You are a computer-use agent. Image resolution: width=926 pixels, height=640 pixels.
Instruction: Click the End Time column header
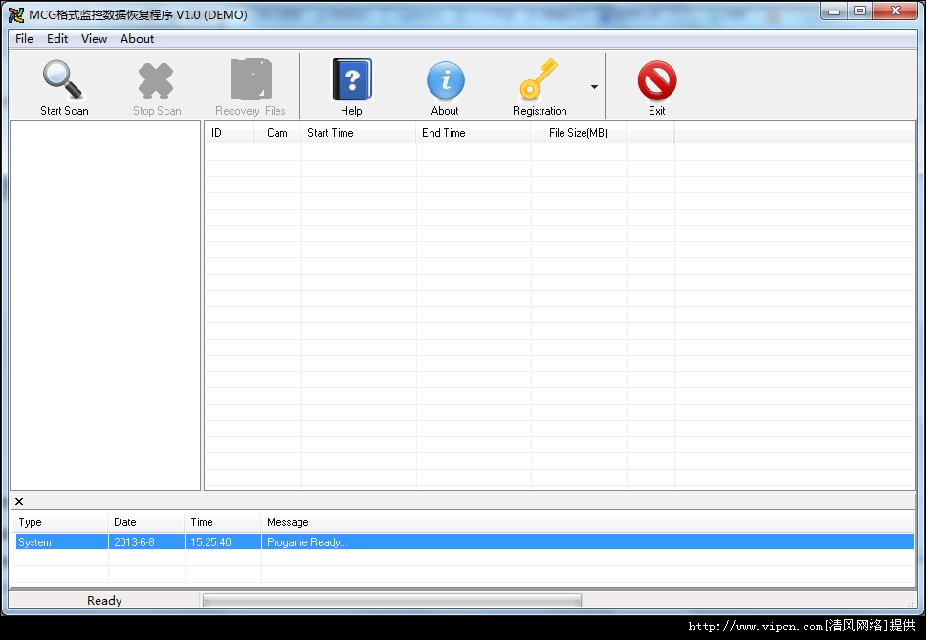click(473, 133)
